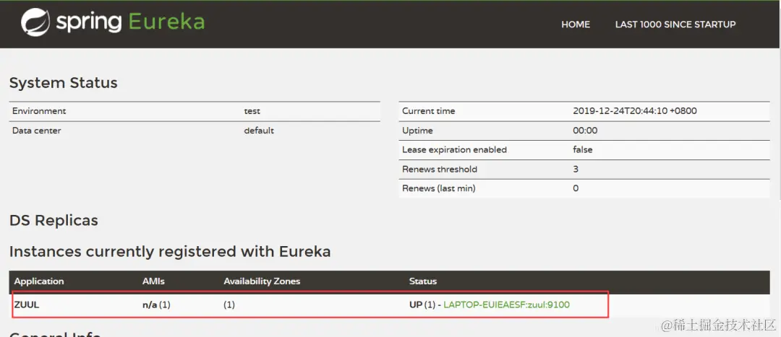This screenshot has width=781, height=337.
Task: Select the renews last min value 0
Action: pos(576,188)
